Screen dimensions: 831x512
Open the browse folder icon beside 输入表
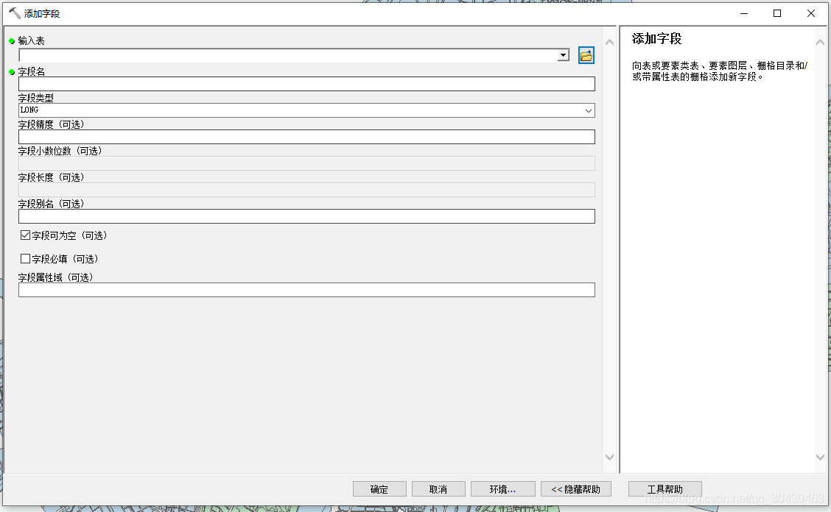tap(586, 54)
